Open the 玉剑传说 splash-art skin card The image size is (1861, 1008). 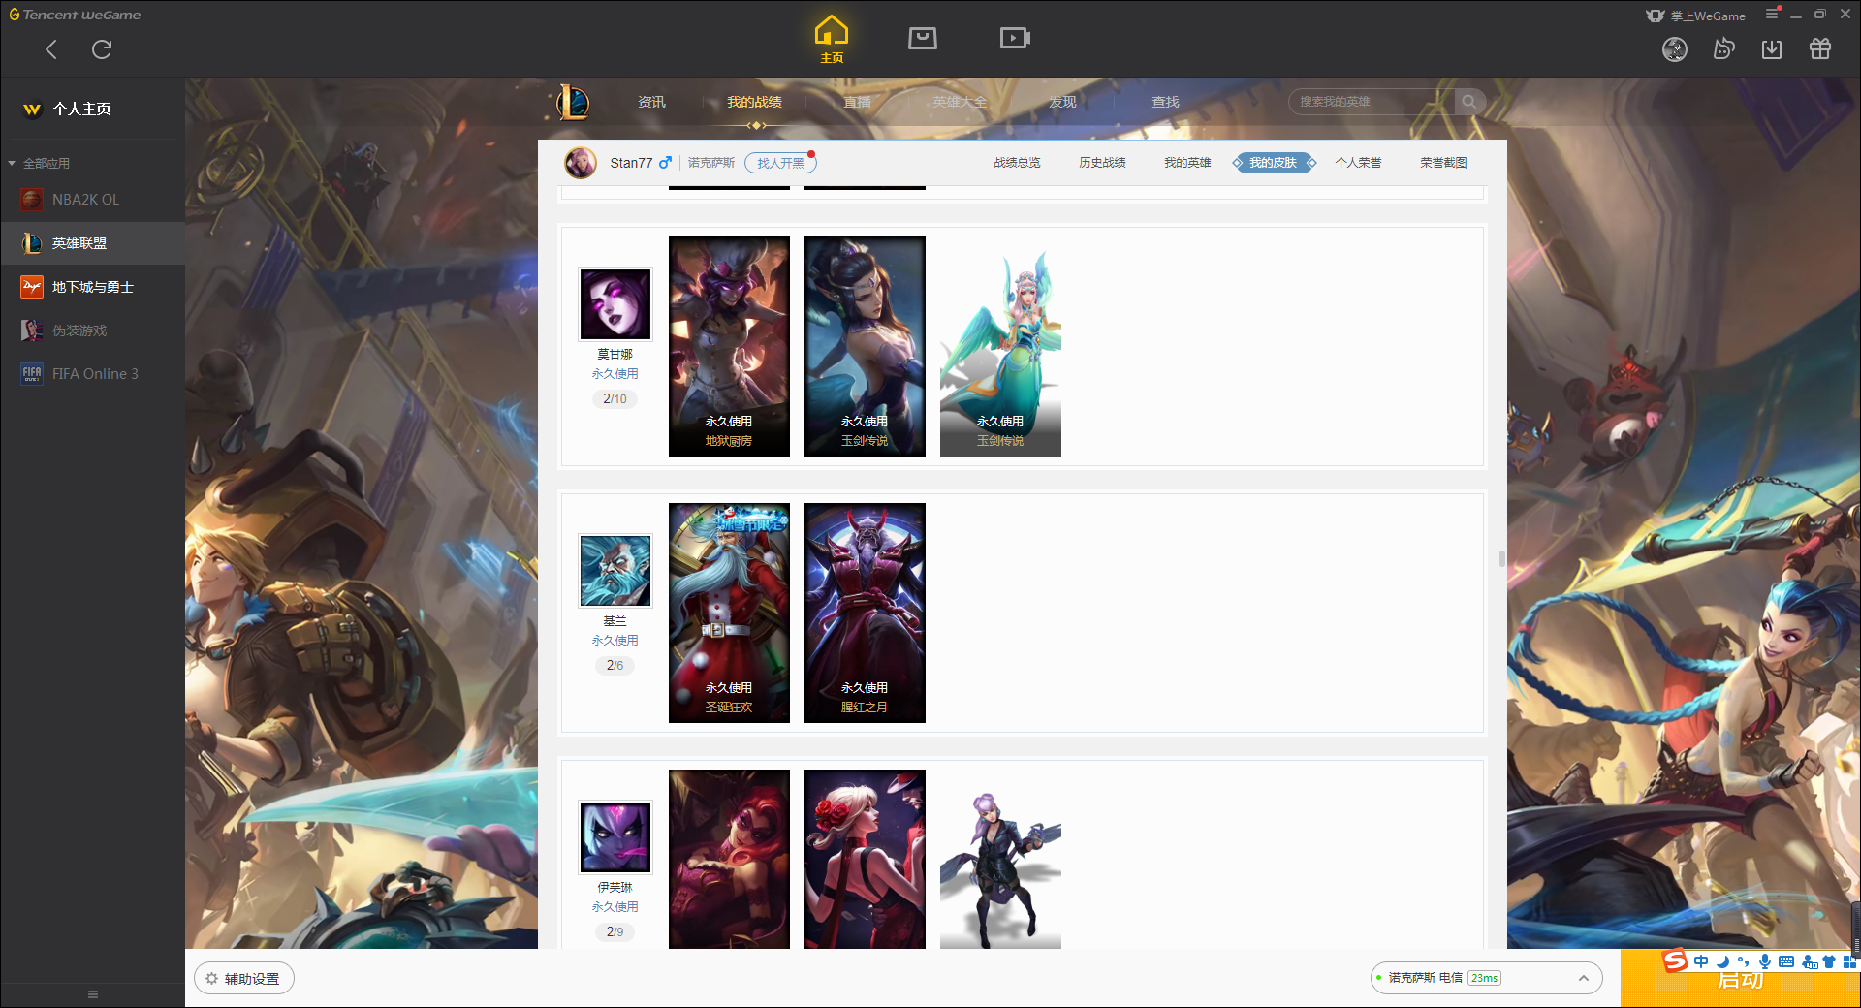865,346
